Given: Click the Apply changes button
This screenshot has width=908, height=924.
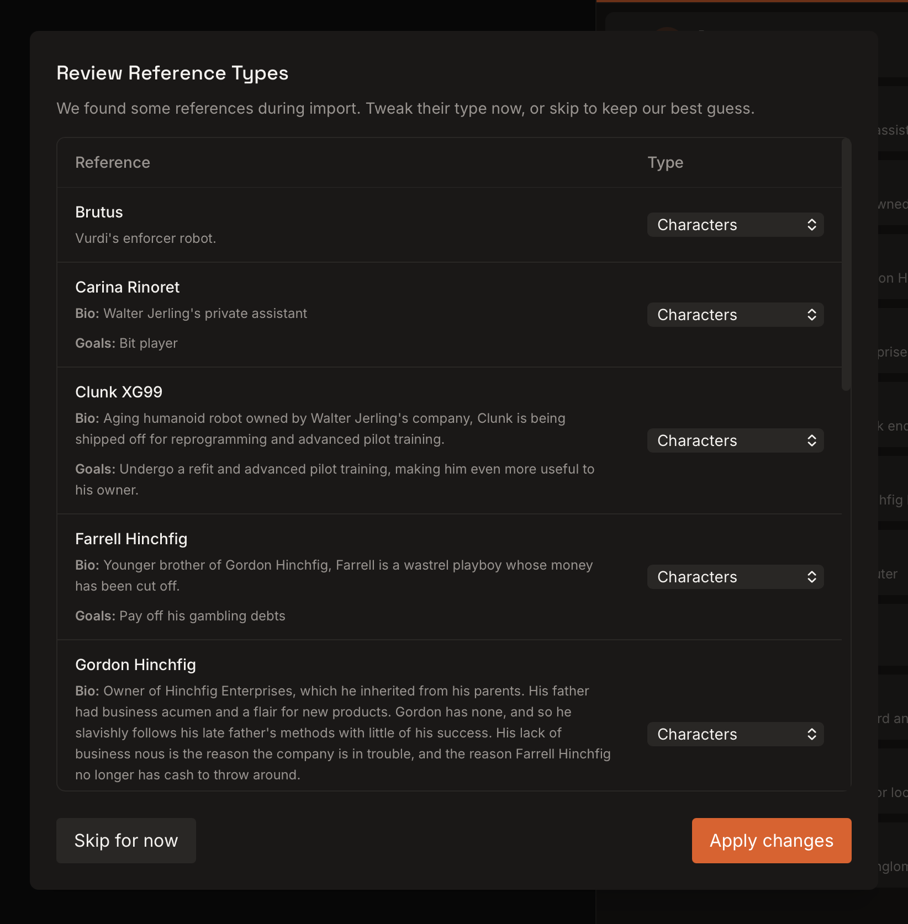Looking at the screenshot, I should tap(770, 840).
